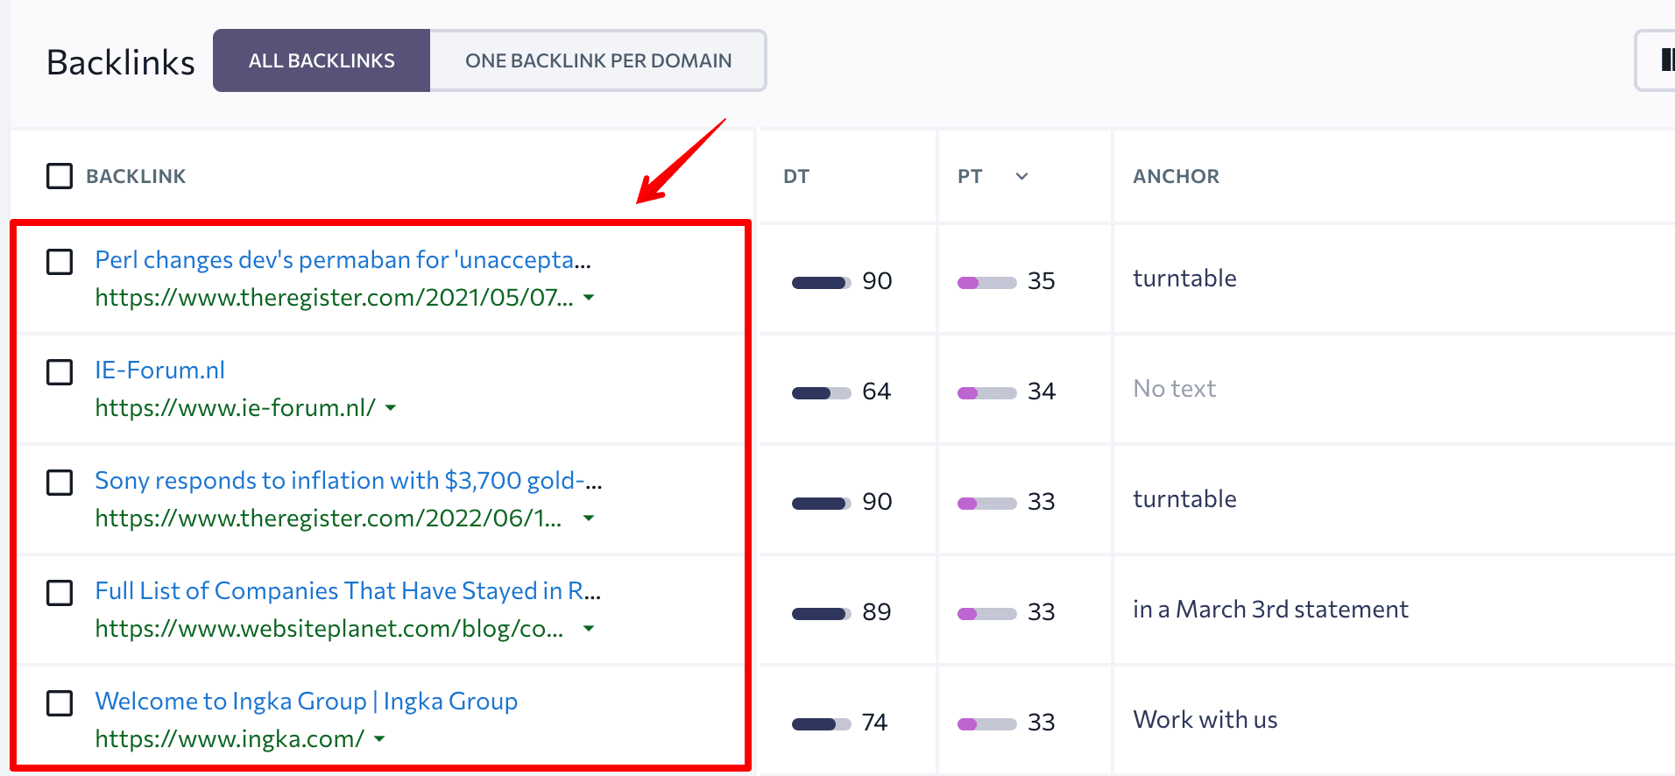Select the All Backlinks tab
This screenshot has height=776, width=1675.
coord(322,60)
